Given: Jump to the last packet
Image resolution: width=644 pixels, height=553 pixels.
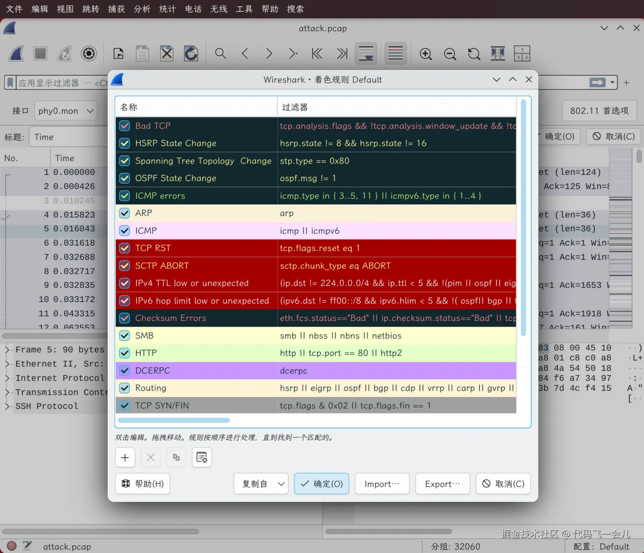Looking at the screenshot, I should [342, 54].
